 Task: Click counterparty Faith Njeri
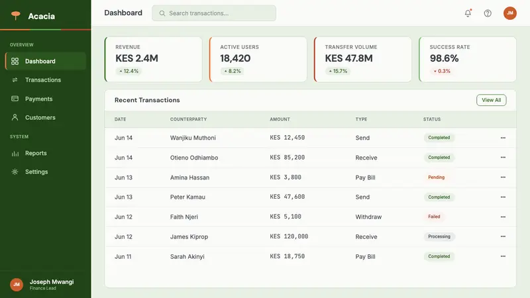[184, 217]
